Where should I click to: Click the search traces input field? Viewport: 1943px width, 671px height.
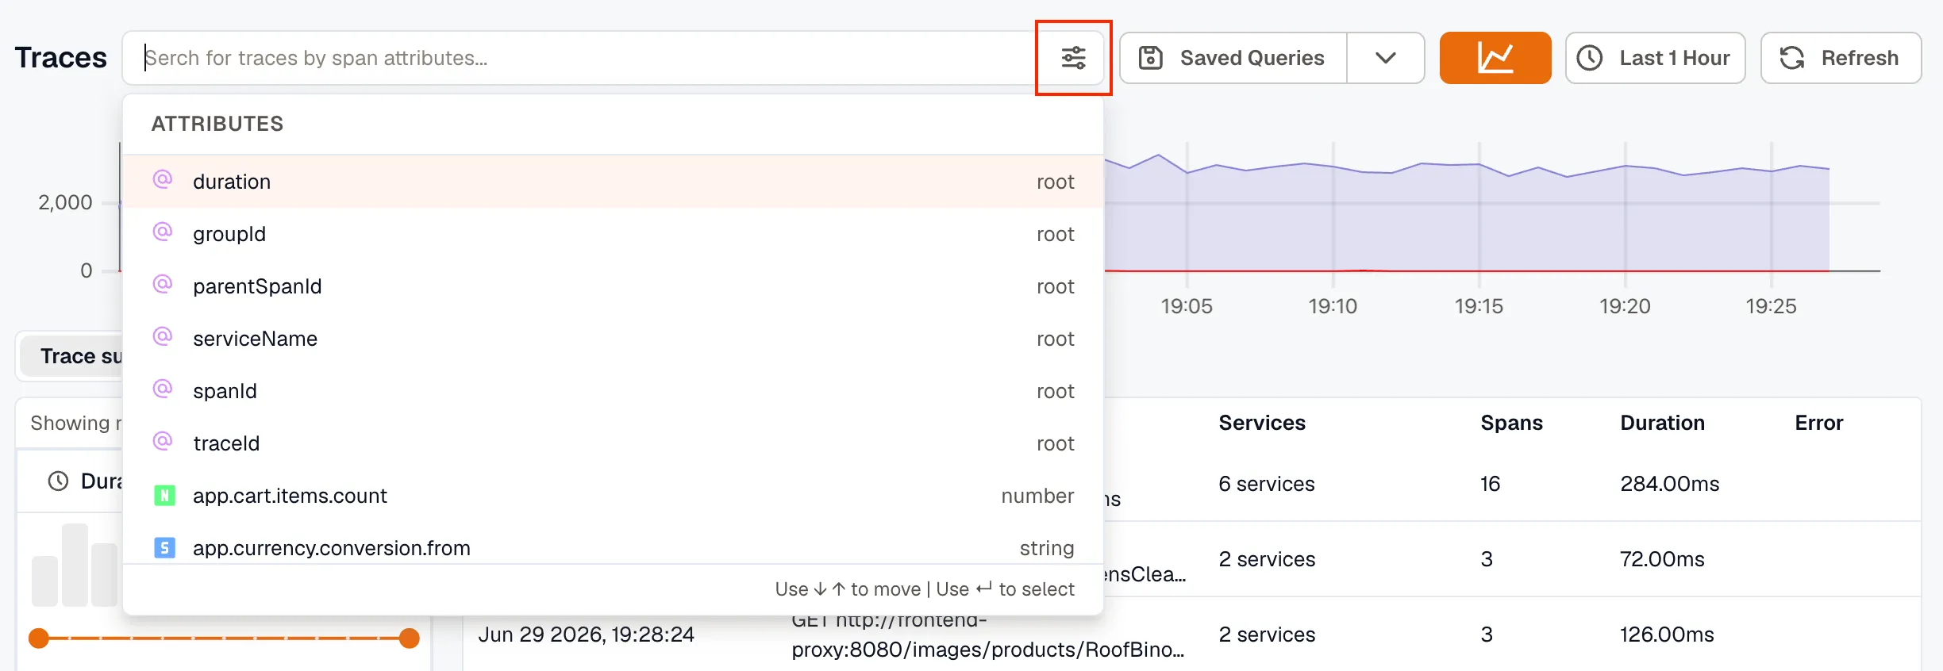[587, 58]
